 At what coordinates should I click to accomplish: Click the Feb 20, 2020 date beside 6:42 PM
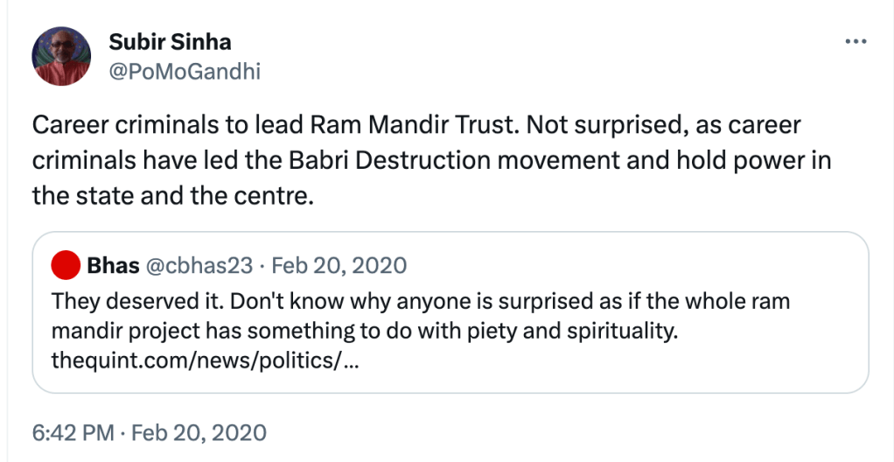tap(200, 432)
